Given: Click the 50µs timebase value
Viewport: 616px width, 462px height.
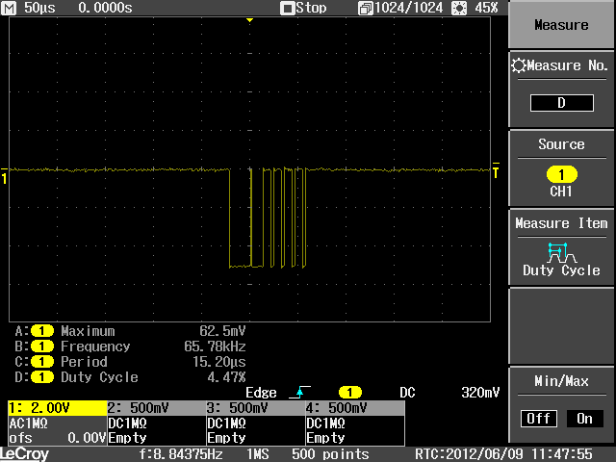Looking at the screenshot, I should pyautogui.click(x=39, y=8).
